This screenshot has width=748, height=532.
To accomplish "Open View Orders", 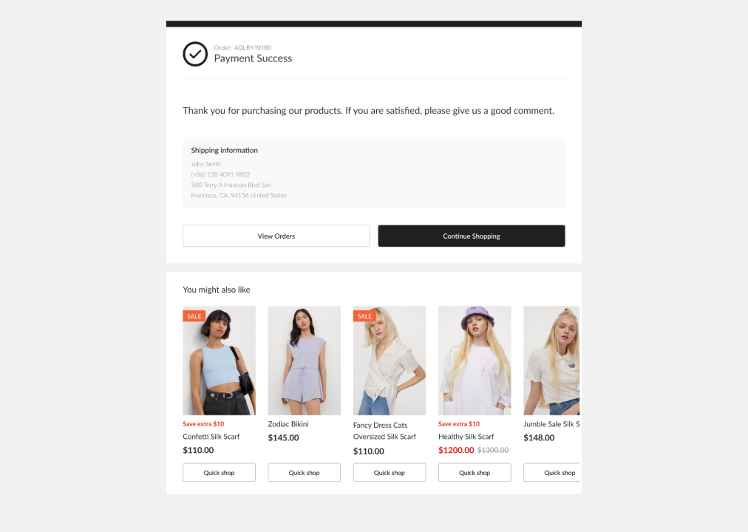I will 276,236.
